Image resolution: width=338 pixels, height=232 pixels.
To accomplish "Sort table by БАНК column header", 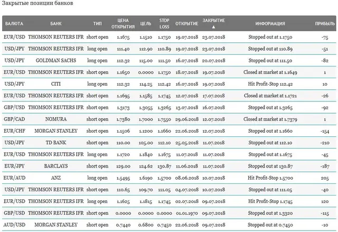I will (x=56, y=23).
